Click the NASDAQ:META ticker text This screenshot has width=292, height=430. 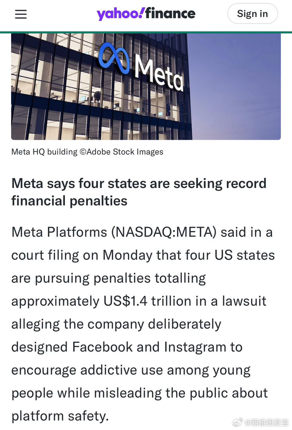click(x=164, y=232)
